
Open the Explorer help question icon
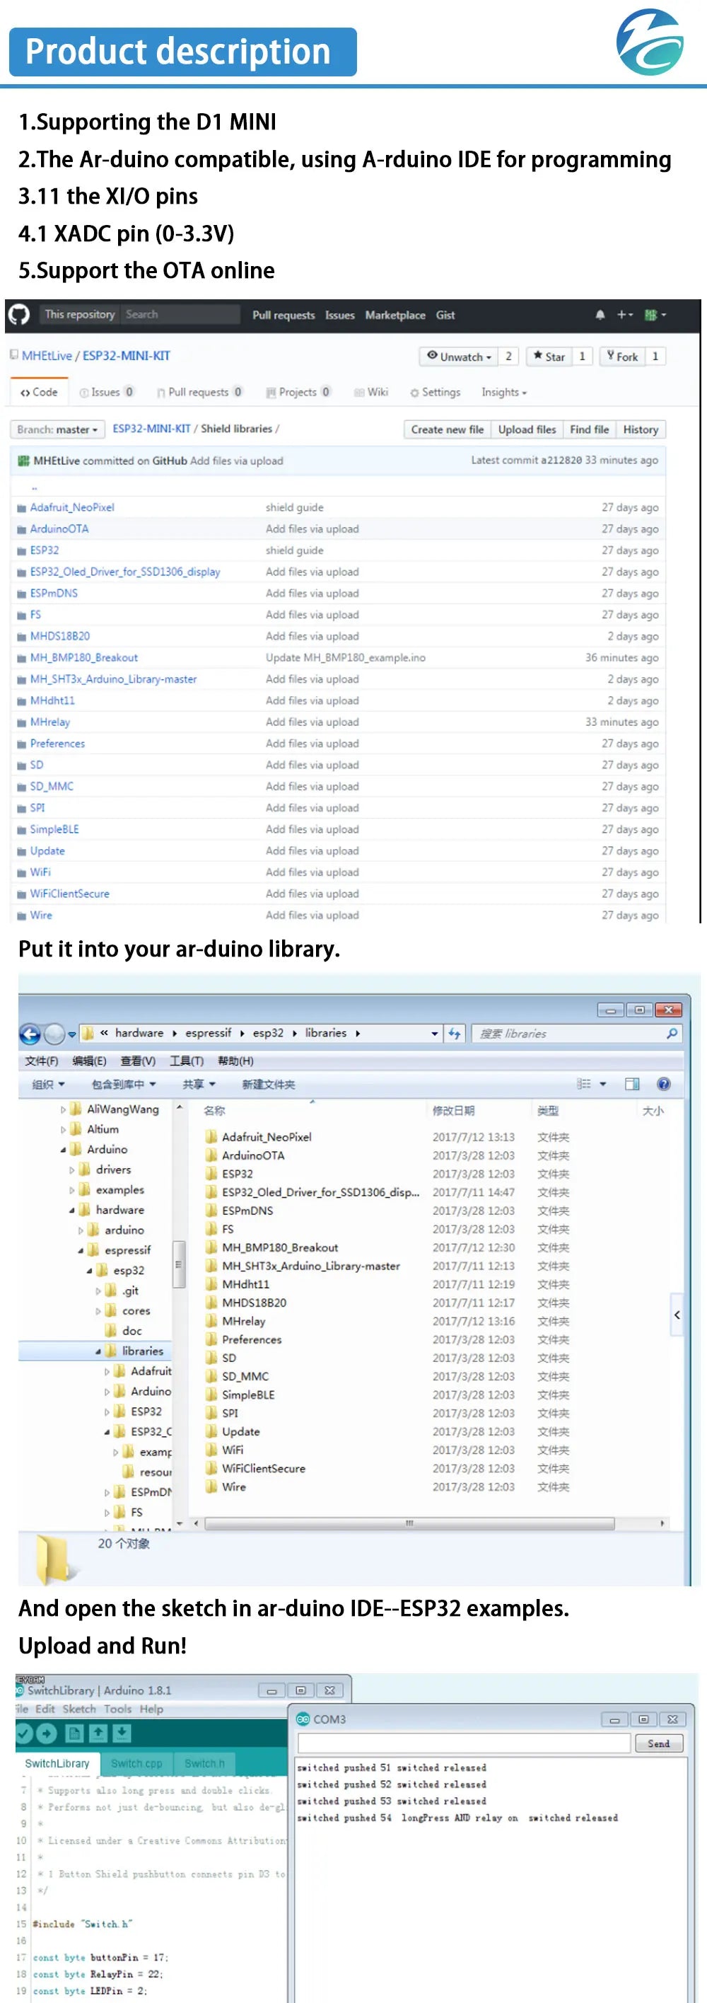(x=663, y=1084)
